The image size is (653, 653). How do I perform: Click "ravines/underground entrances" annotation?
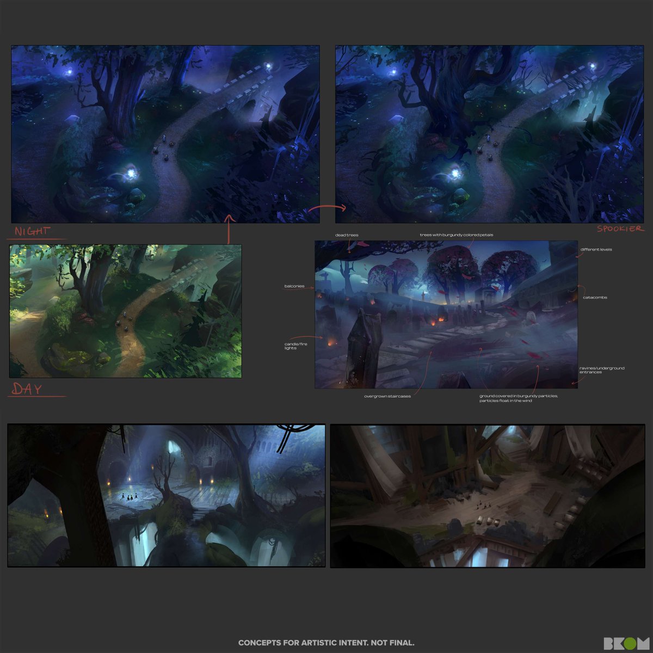coord(602,370)
